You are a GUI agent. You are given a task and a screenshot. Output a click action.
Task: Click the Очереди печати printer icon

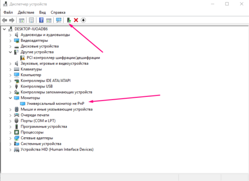tap(16, 115)
